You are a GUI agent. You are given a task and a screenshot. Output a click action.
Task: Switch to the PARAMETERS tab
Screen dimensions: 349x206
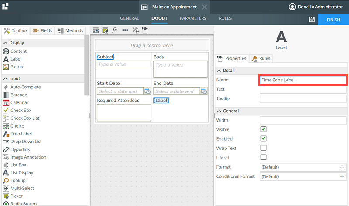click(193, 18)
